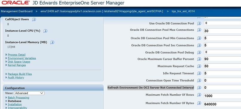Select the Database configuration item
Viewport: 241px width, 109px height.
14,101
